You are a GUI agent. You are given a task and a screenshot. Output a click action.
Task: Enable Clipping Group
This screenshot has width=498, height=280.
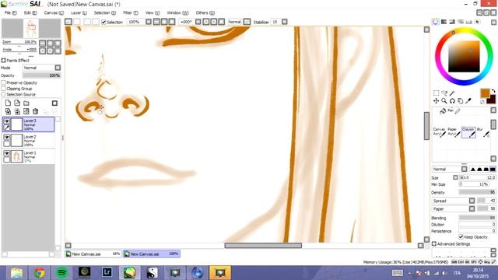click(x=3, y=89)
